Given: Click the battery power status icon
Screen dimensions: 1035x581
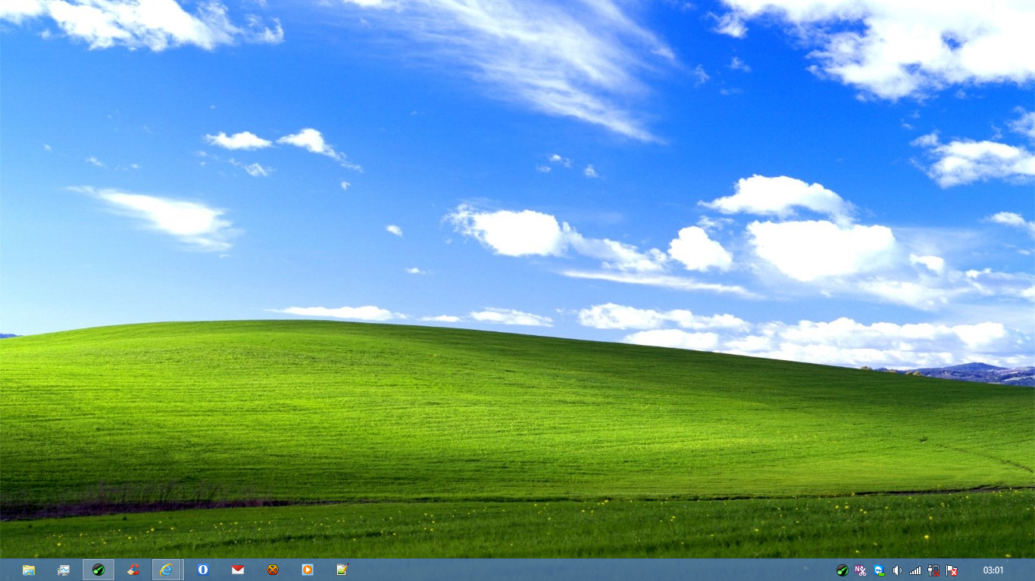Looking at the screenshot, I should pyautogui.click(x=933, y=570).
